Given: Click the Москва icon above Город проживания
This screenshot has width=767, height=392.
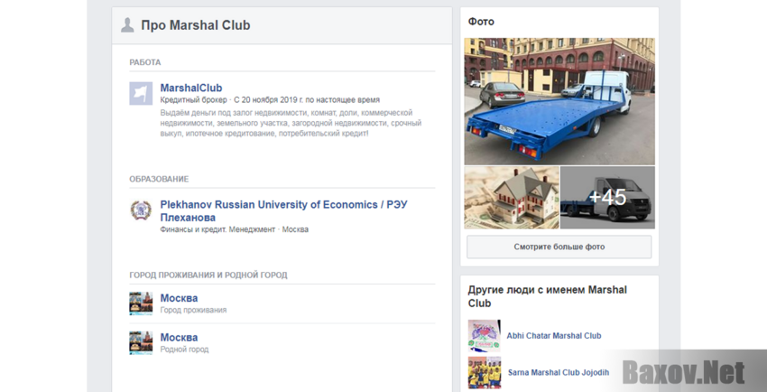Looking at the screenshot, I should tap(141, 303).
